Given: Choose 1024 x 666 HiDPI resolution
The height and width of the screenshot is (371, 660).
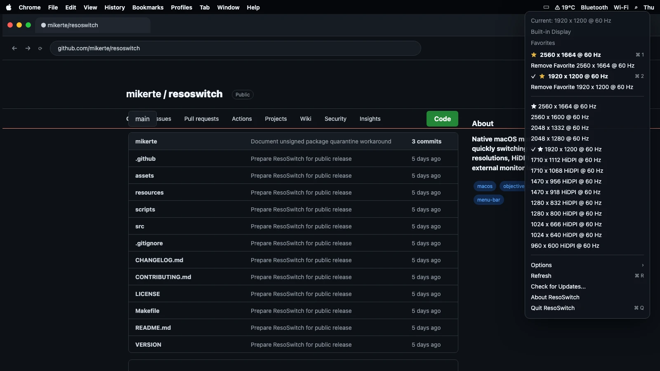Looking at the screenshot, I should [x=587, y=224].
